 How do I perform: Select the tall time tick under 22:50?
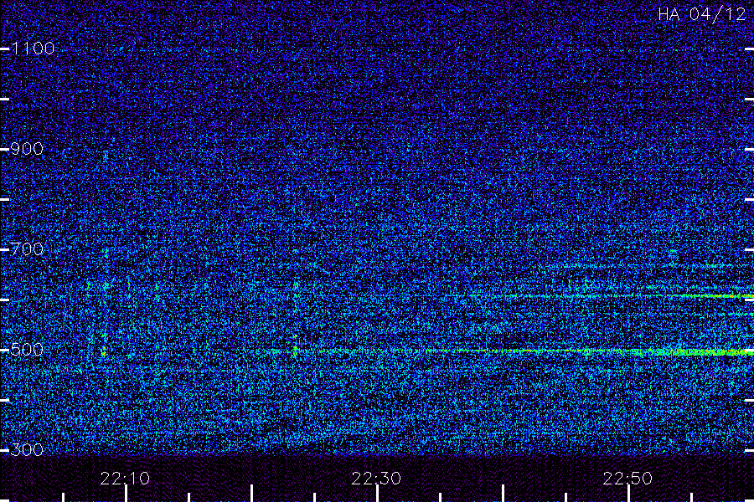click(x=628, y=494)
